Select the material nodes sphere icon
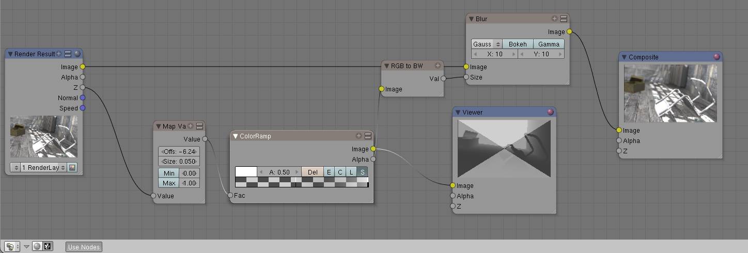Viewport: 748px width, 253px height. [37, 247]
